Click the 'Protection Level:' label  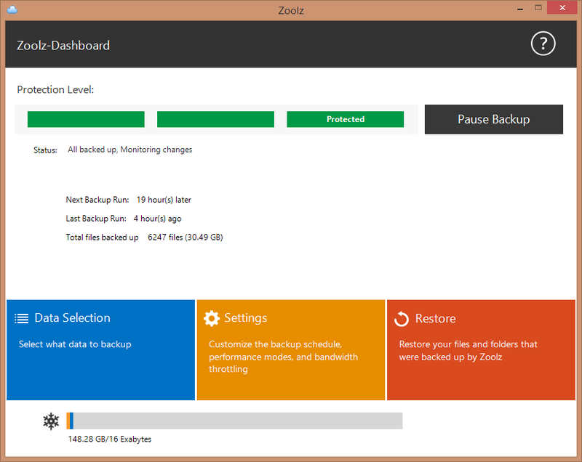pyautogui.click(x=55, y=89)
